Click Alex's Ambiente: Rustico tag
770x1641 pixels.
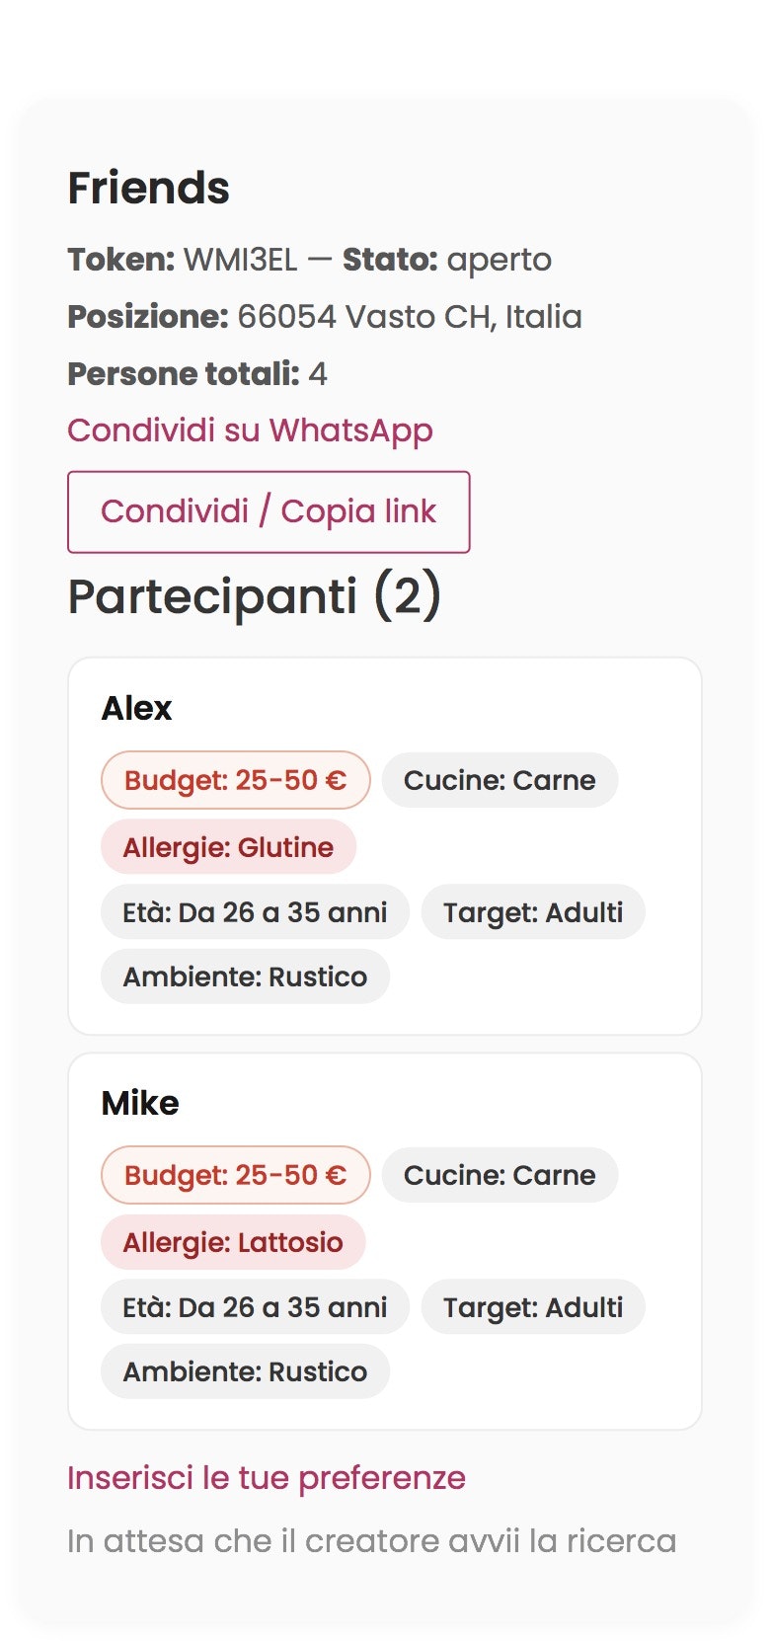click(244, 976)
